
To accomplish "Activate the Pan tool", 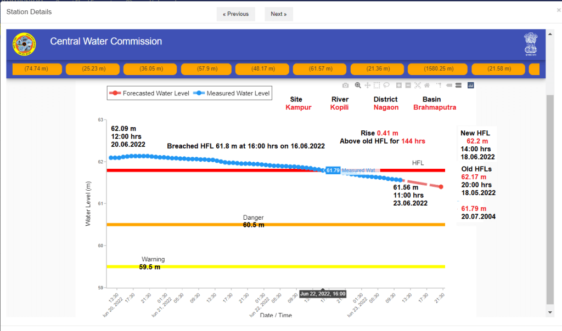I will click(368, 85).
